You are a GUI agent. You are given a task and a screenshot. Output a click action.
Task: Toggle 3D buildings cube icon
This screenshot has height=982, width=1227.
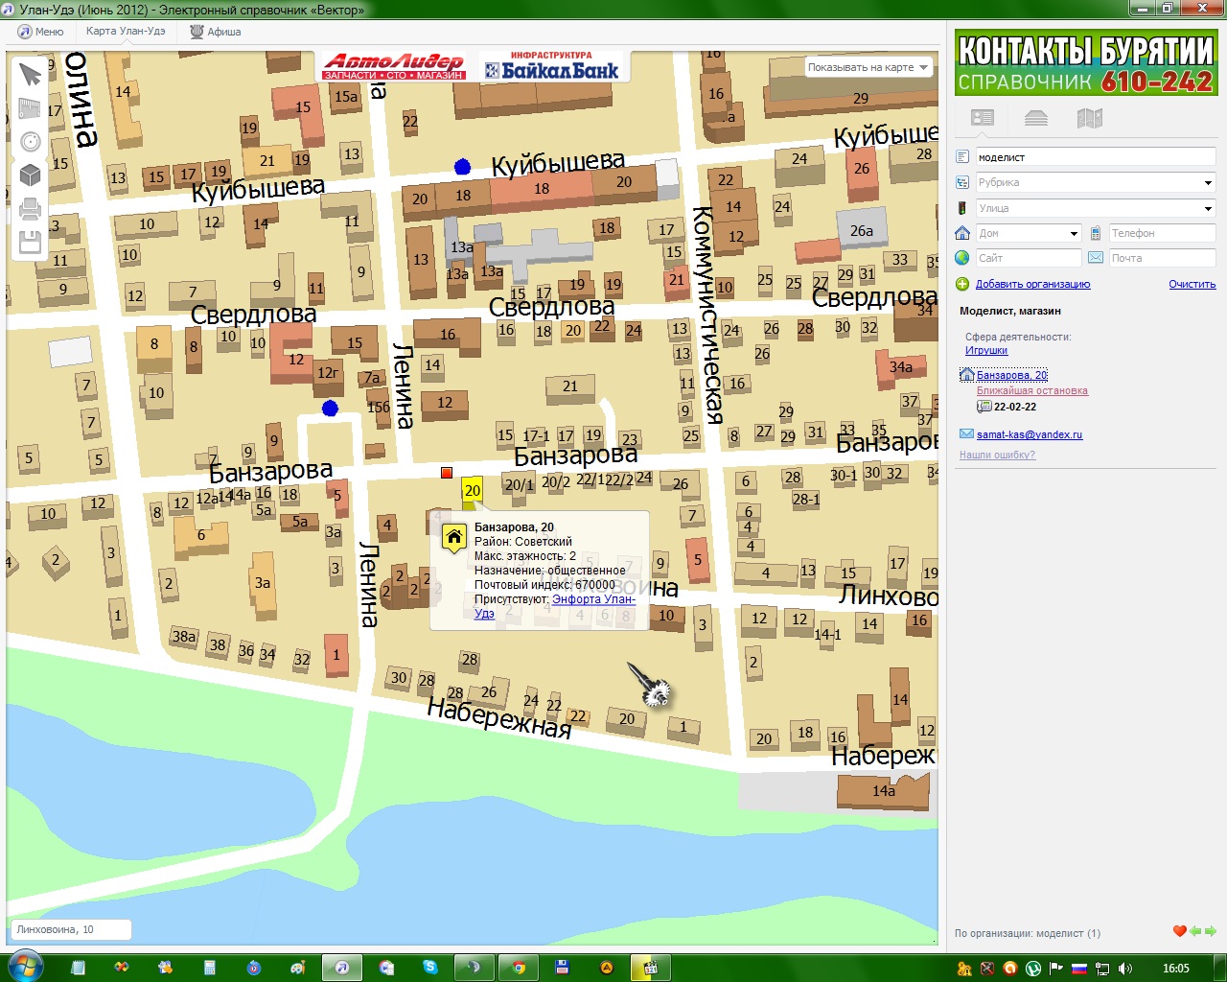click(31, 175)
